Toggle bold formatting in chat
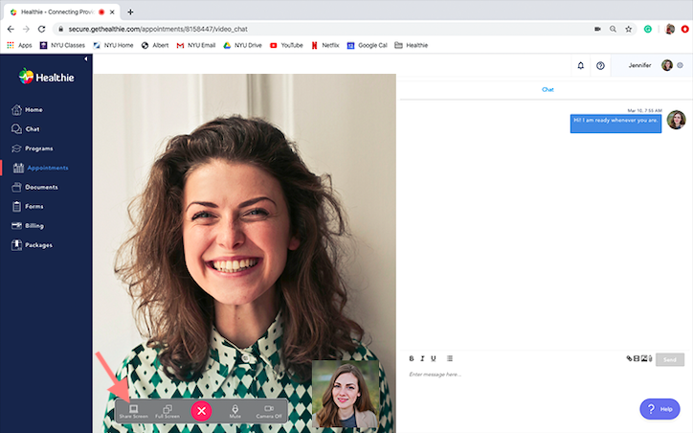 [412, 358]
